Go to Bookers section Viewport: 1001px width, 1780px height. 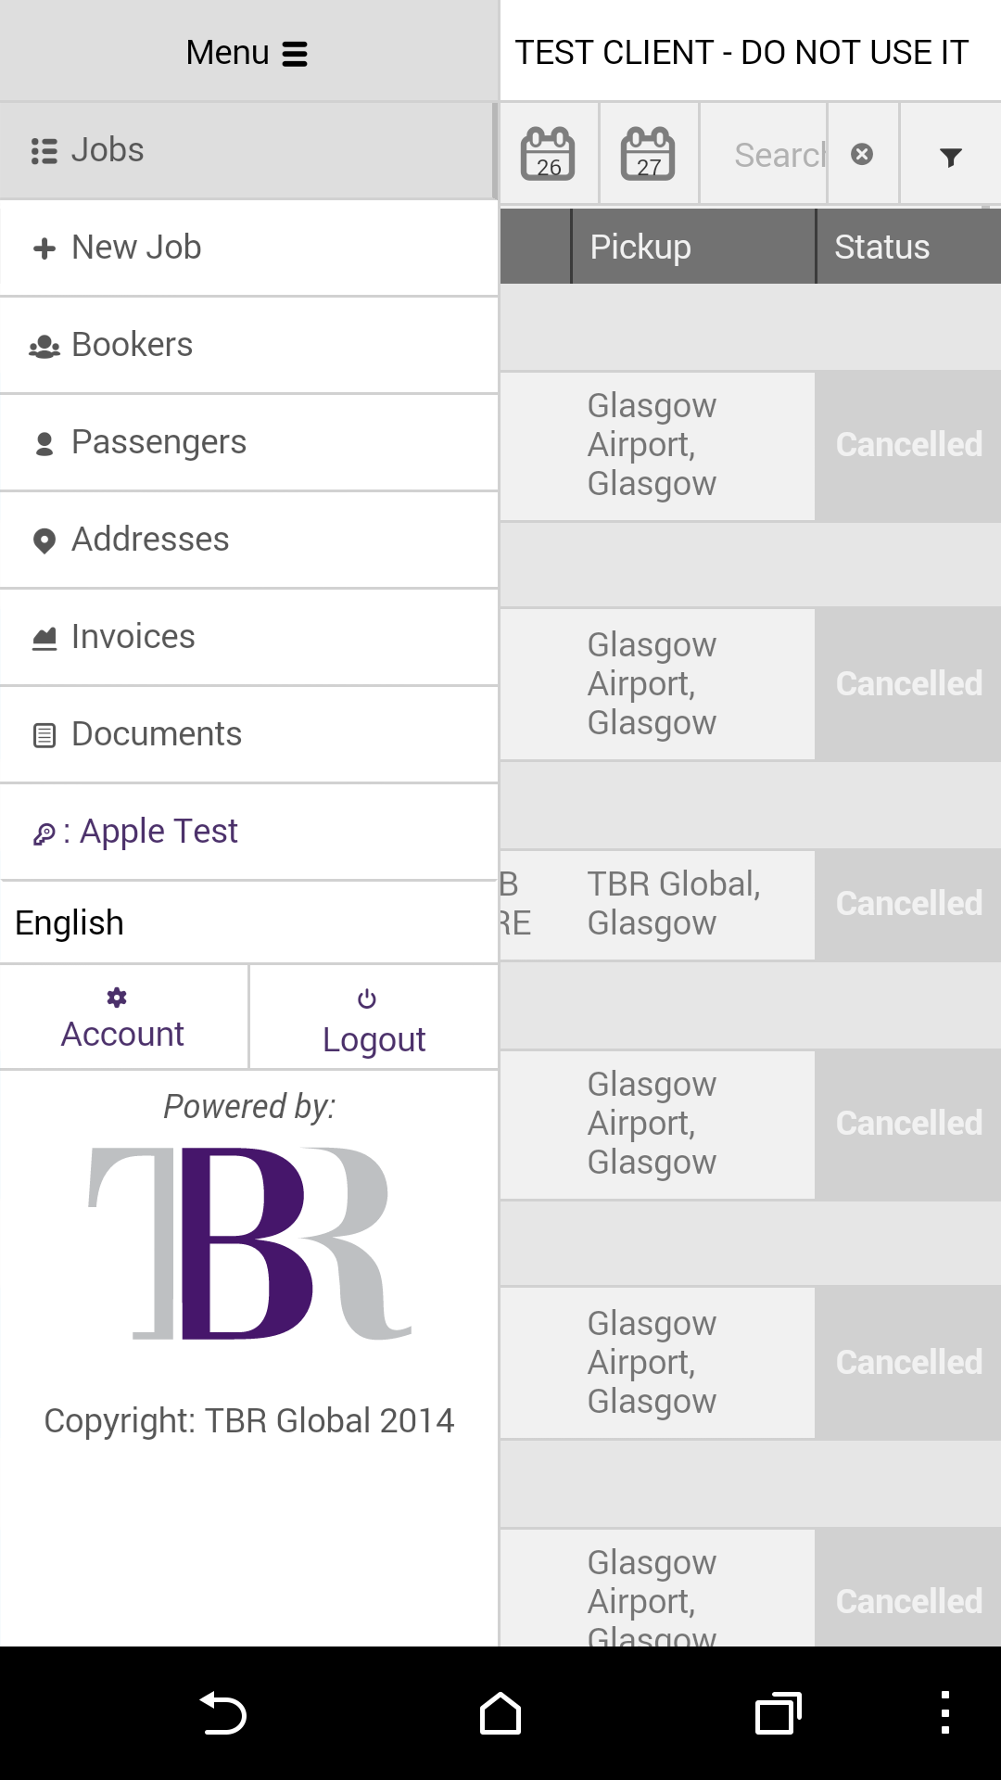click(248, 345)
